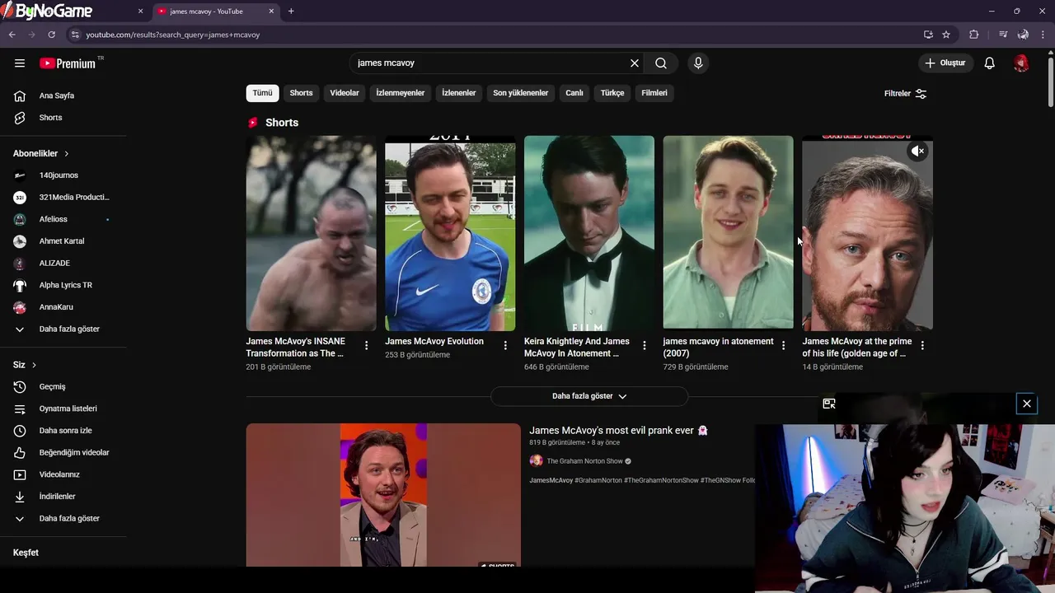This screenshot has width=1055, height=593.
Task: Play most evil prank ever video thumbnail
Action: pyautogui.click(x=383, y=495)
